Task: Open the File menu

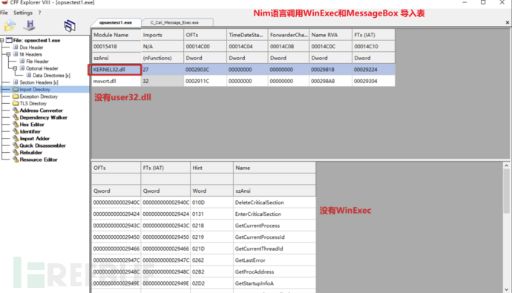Action: [4, 13]
